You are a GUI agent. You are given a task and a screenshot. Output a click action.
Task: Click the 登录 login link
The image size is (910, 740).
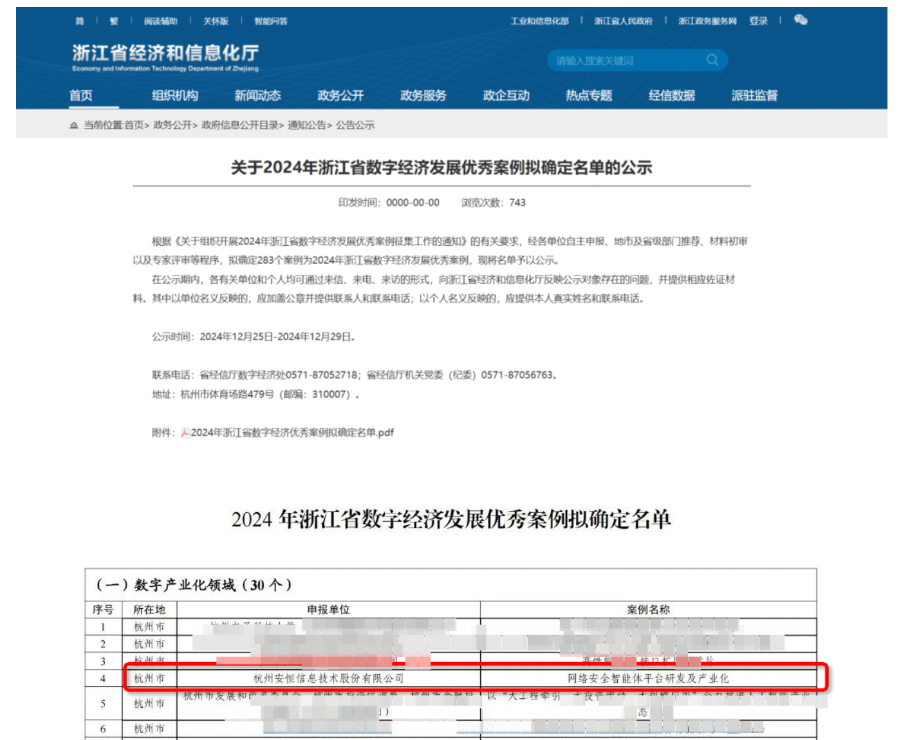[x=758, y=21]
